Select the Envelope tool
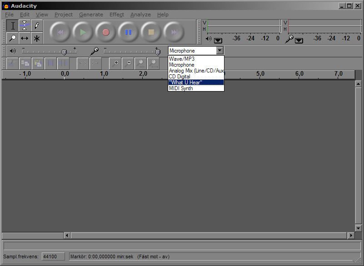This screenshot has height=266, width=364. pyautogui.click(x=25, y=26)
